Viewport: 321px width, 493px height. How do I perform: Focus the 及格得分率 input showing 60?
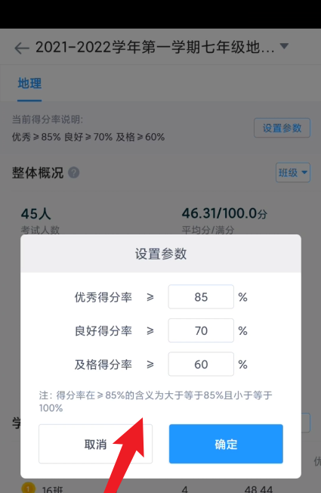(201, 364)
